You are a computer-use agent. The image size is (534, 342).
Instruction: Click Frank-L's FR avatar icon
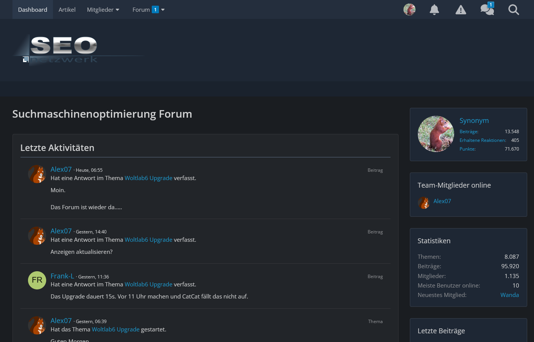(x=37, y=280)
